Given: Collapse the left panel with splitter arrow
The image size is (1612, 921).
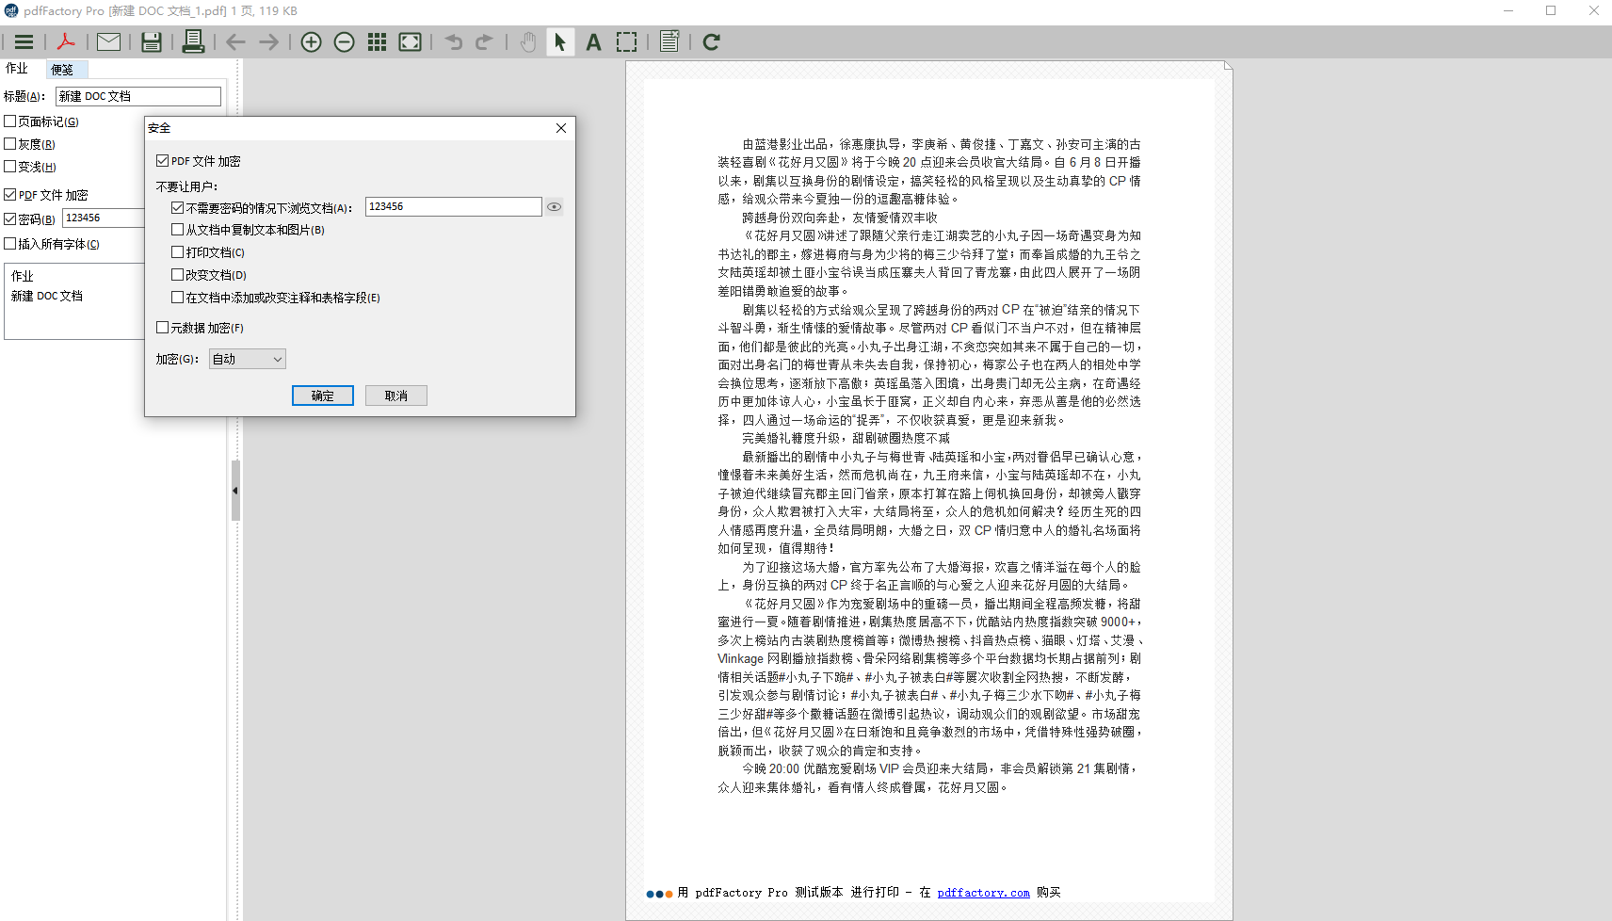Looking at the screenshot, I should (235, 491).
